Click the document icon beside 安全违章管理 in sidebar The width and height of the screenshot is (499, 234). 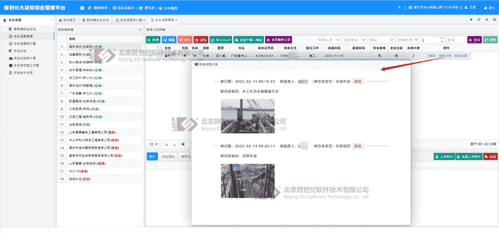click(11, 36)
